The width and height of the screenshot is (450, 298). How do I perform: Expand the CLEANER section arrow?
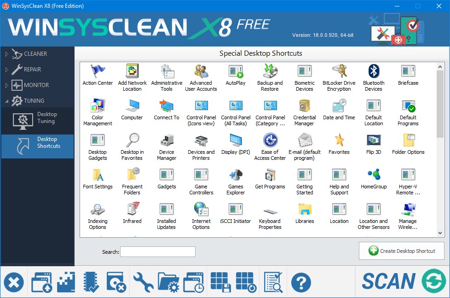pos(7,54)
